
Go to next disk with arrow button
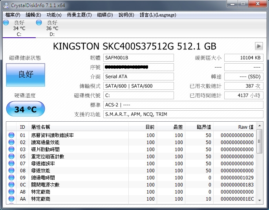pos(259,46)
